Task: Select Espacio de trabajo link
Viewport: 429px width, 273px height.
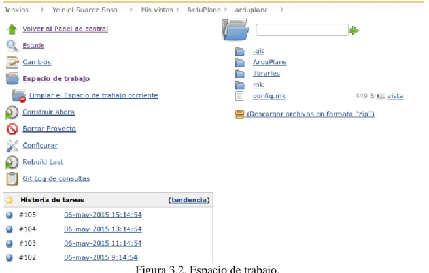Action: tap(56, 79)
